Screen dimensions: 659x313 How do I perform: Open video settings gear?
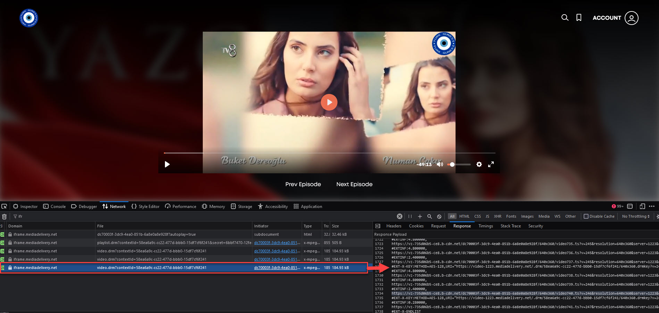479,164
